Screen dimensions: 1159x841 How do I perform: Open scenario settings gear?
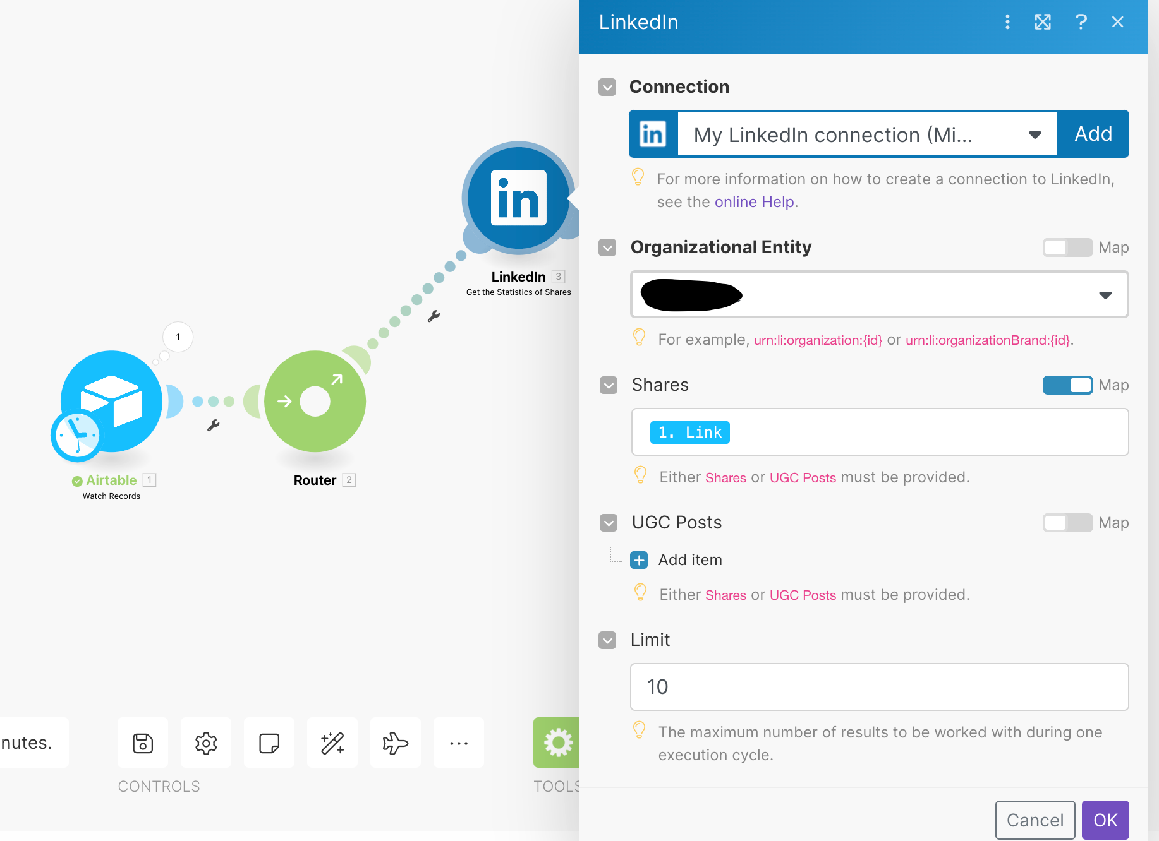[x=206, y=743]
